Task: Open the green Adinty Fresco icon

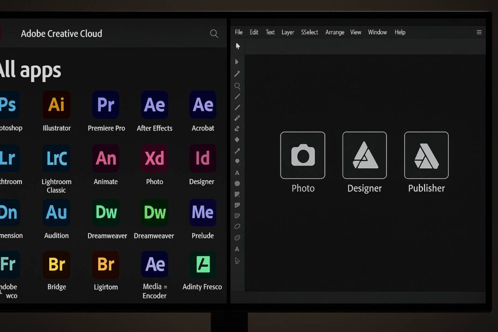Action: click(203, 264)
